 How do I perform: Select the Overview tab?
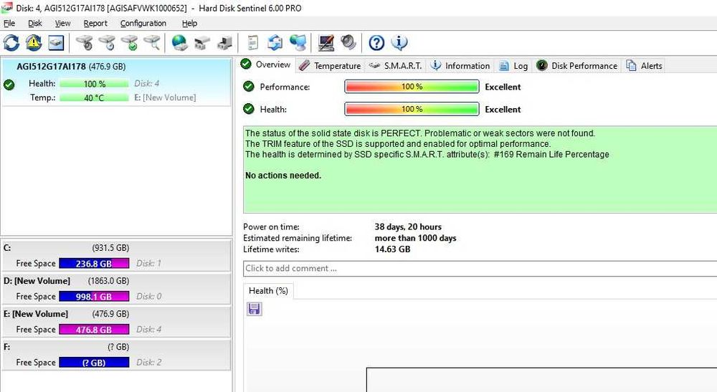click(267, 64)
